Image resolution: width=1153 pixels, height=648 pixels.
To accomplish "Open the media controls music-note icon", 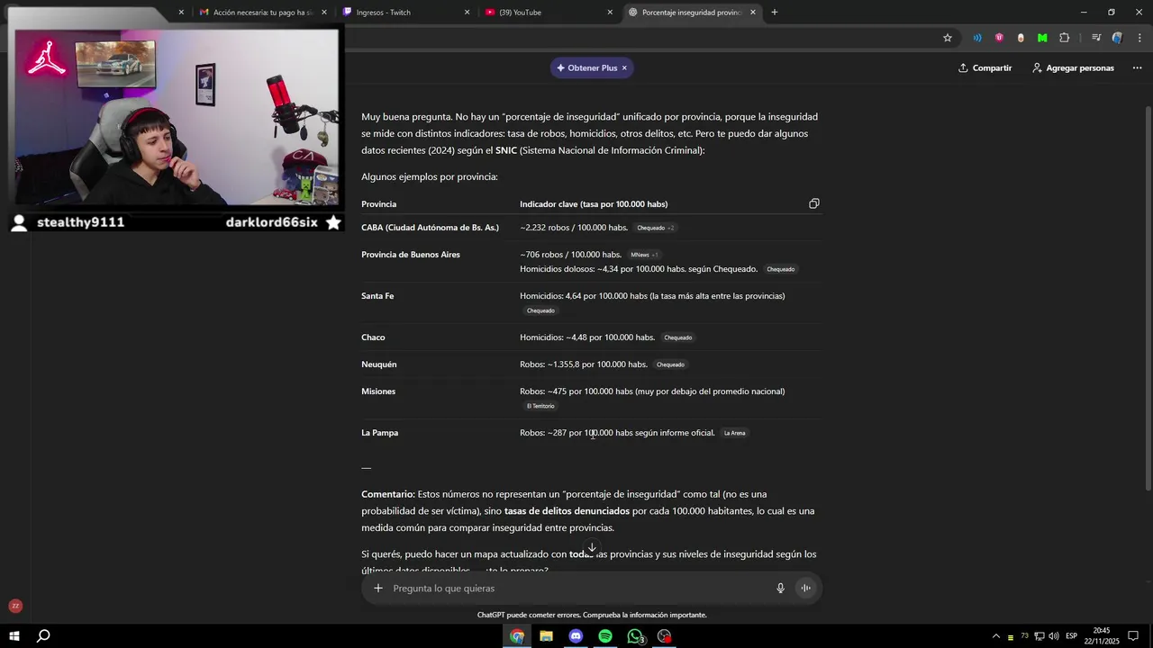I will click(1095, 38).
